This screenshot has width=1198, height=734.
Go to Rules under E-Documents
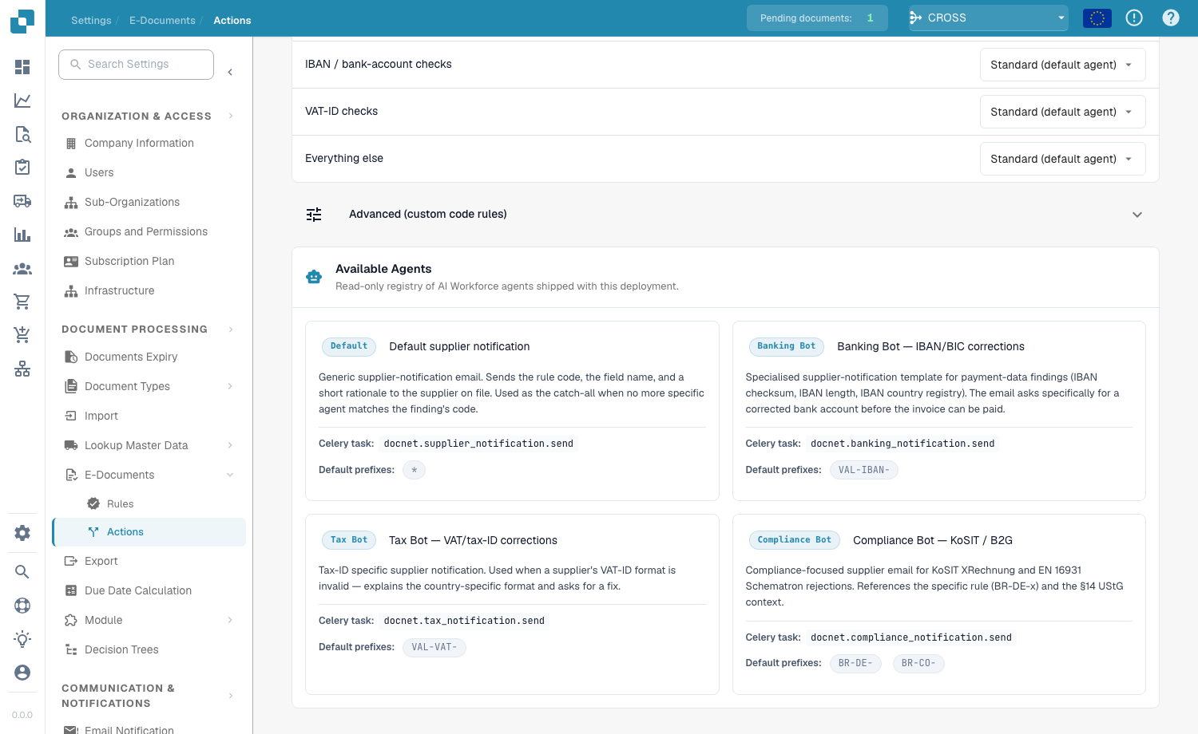[x=120, y=503]
